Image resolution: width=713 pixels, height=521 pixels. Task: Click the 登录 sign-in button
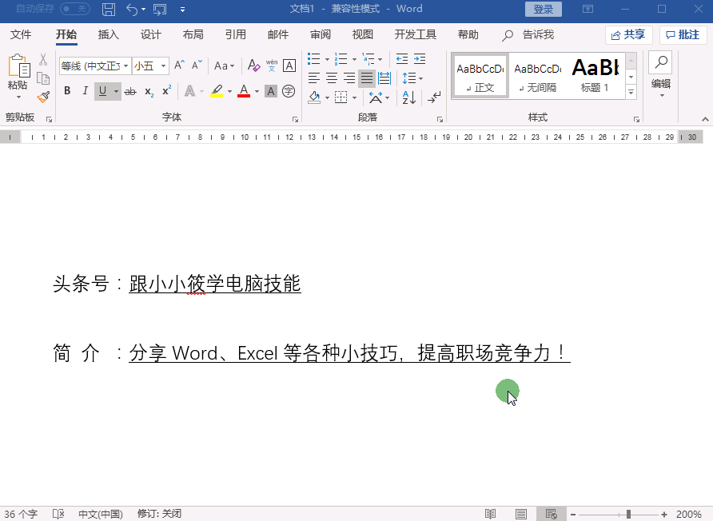(543, 9)
